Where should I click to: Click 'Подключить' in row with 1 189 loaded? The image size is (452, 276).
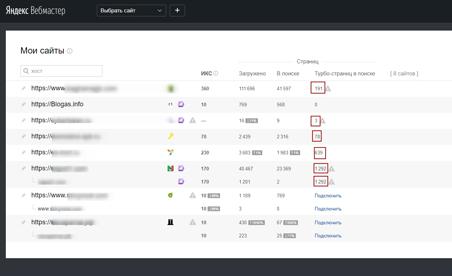pyautogui.click(x=328, y=196)
